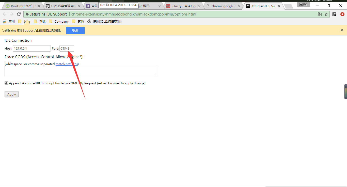Viewport: 347px width, 187px height.
Task: Open the 前端 bookmarks folder
Action: point(40,22)
